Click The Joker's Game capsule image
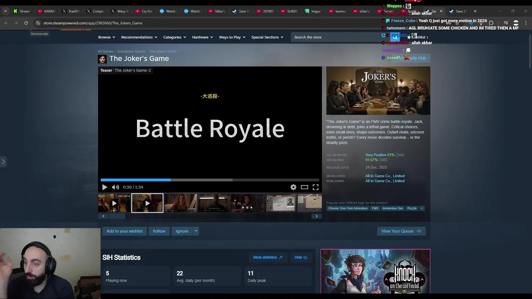 [378, 91]
